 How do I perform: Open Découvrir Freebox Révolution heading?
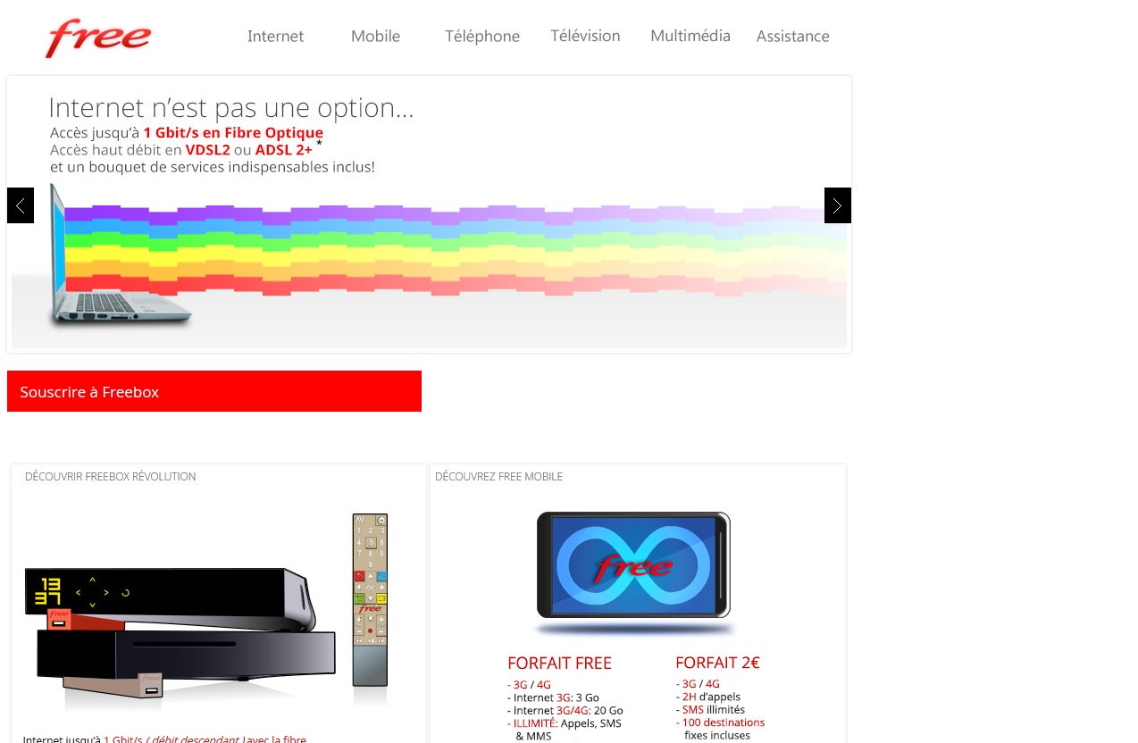pos(111,477)
